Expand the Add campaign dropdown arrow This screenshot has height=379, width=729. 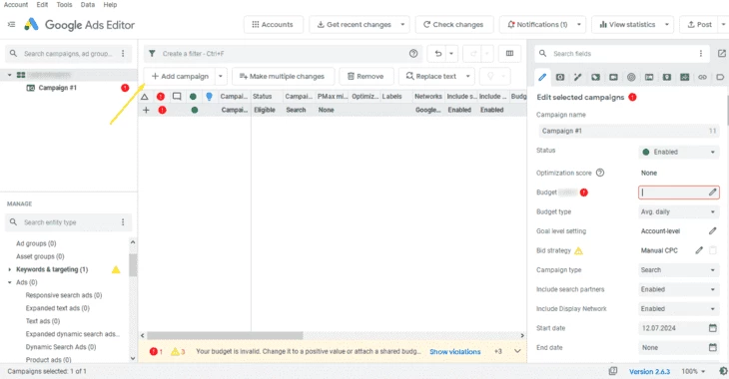(221, 76)
